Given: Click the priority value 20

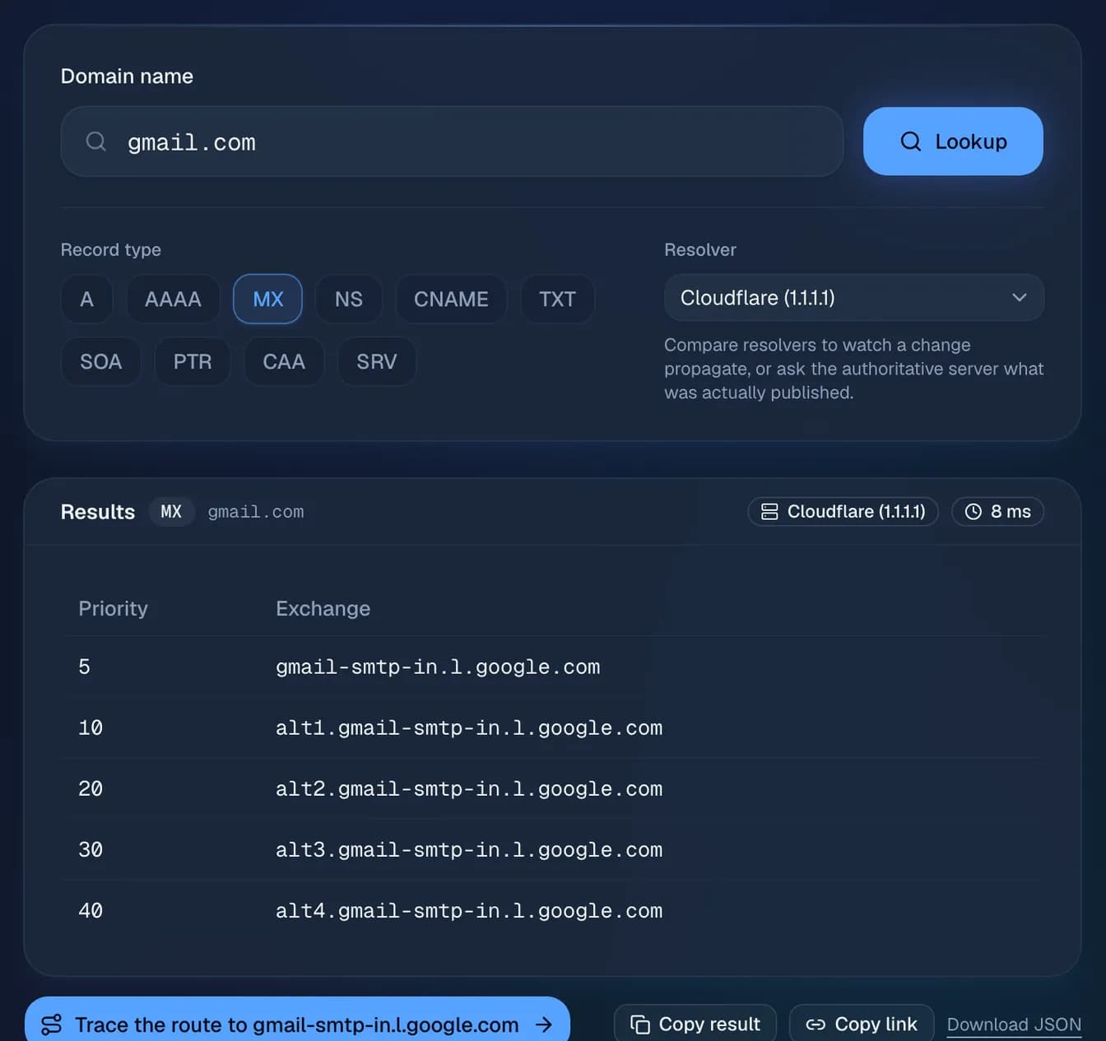Looking at the screenshot, I should (91, 788).
